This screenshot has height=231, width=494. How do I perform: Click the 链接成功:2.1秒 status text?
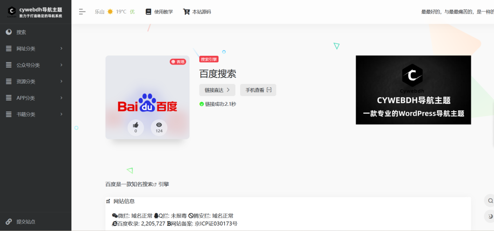[220, 104]
